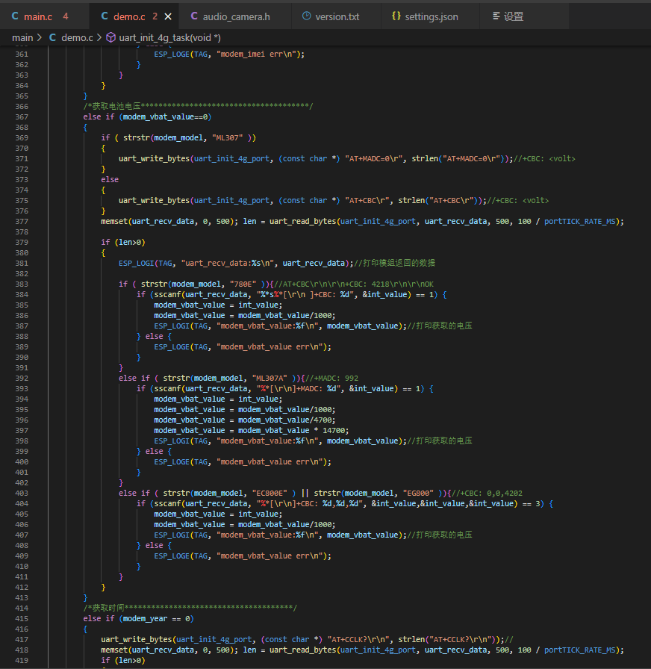Click 'memset' call on line 377
This screenshot has width=651, height=669.
tap(114, 222)
